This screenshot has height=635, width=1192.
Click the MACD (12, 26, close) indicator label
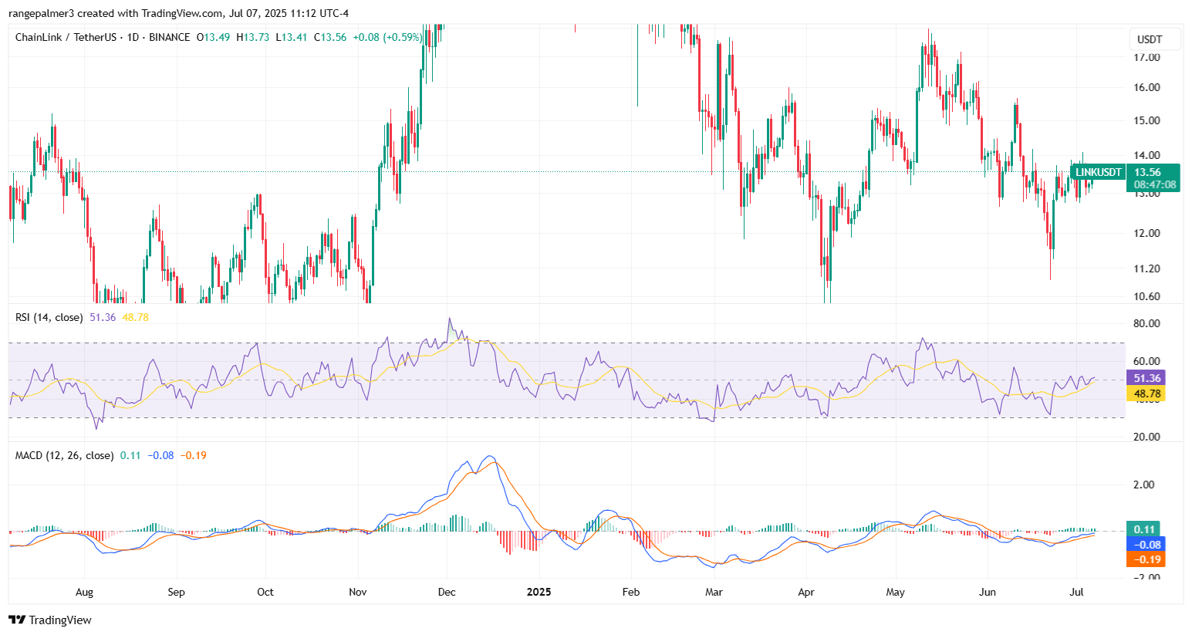pyautogui.click(x=64, y=455)
